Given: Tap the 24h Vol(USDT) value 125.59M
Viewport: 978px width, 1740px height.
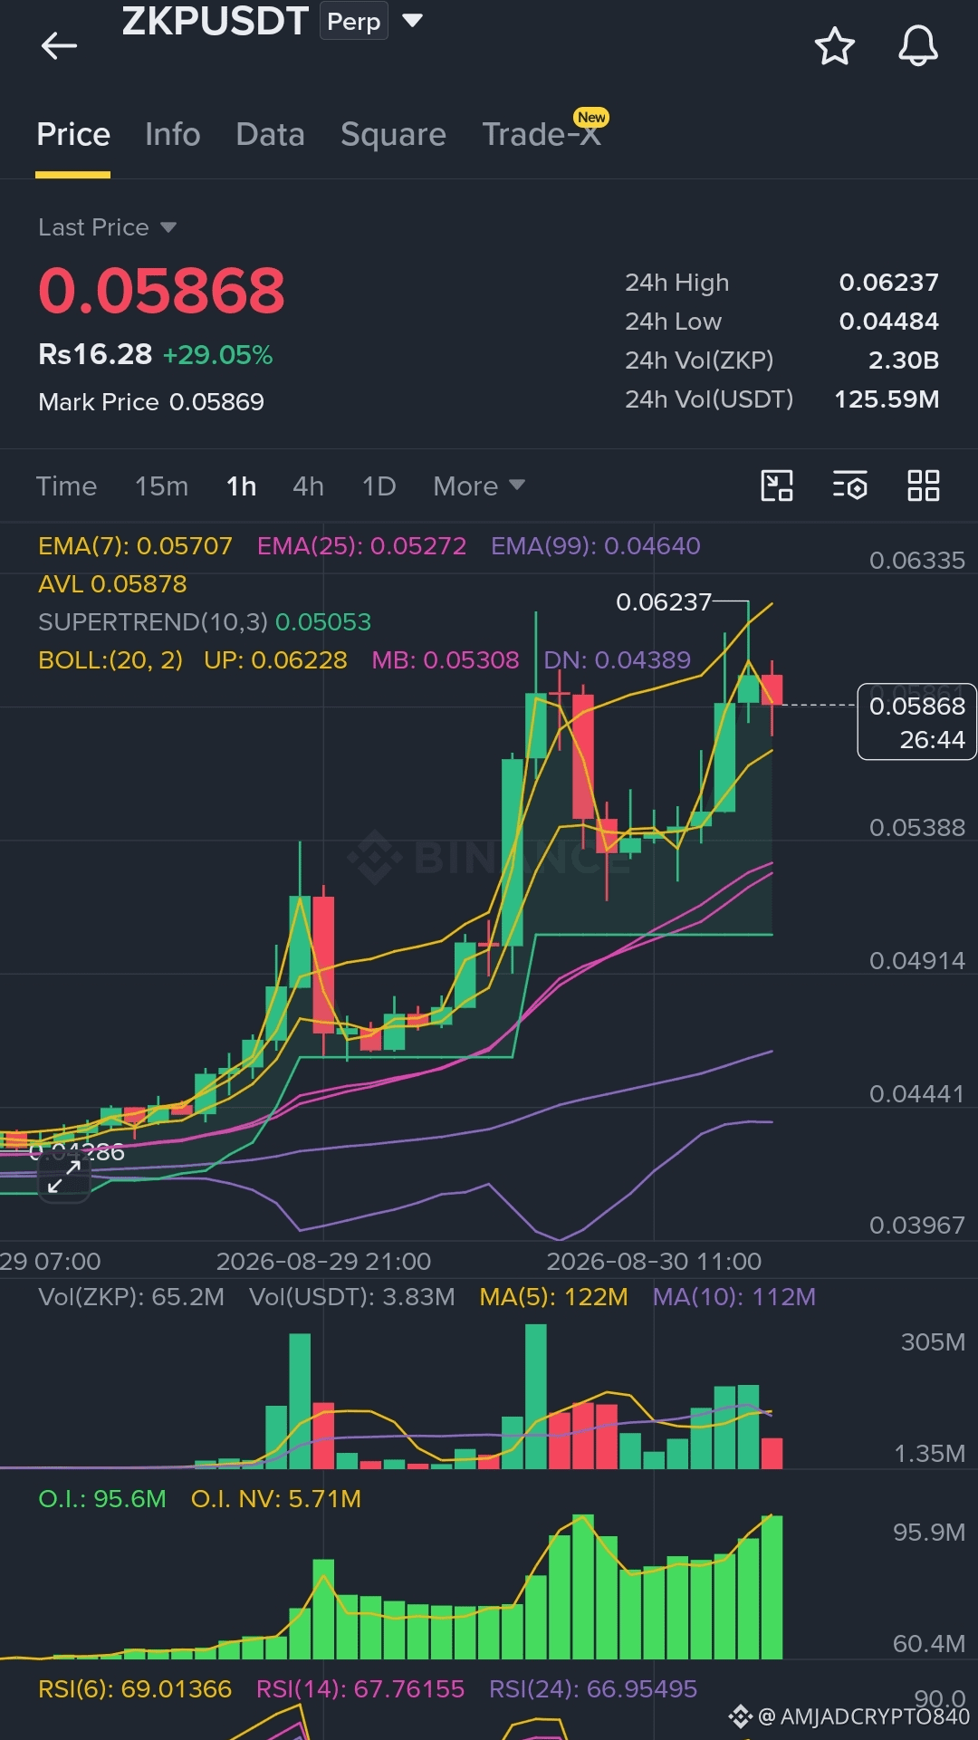Looking at the screenshot, I should coord(887,399).
